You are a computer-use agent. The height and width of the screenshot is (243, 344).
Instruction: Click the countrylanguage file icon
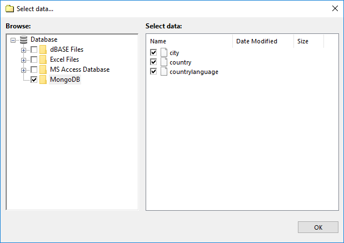coord(164,71)
